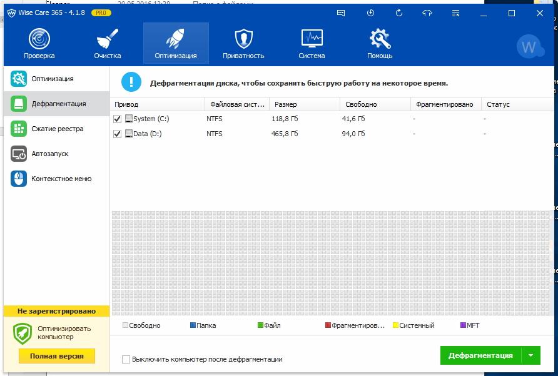Sort the drive list by Привод column header
Screen dimensions: 558x376
click(156, 104)
